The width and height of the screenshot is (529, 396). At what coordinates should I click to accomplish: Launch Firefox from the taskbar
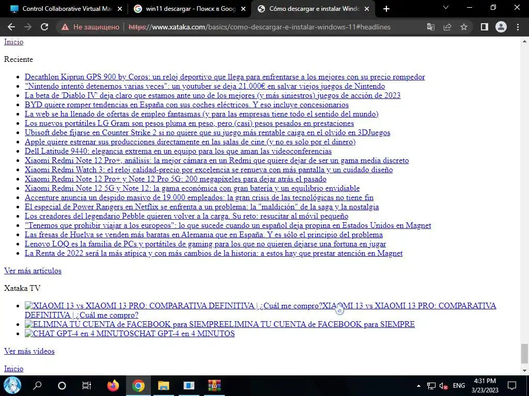(x=113, y=386)
